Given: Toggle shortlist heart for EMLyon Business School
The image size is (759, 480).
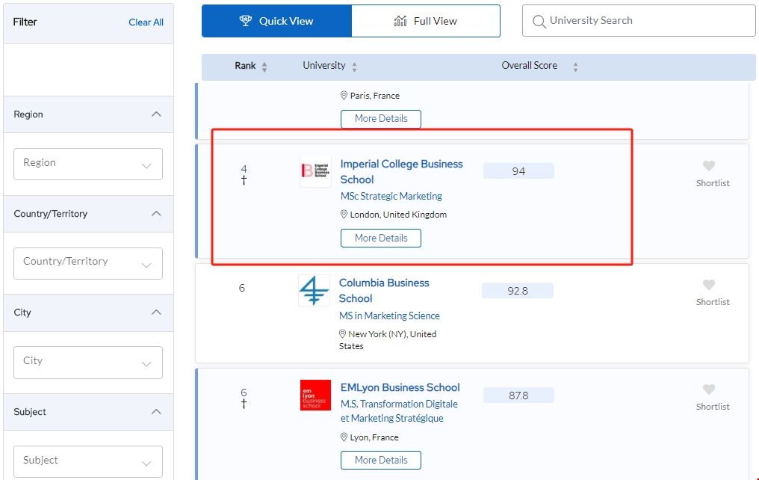Looking at the screenshot, I should (708, 390).
